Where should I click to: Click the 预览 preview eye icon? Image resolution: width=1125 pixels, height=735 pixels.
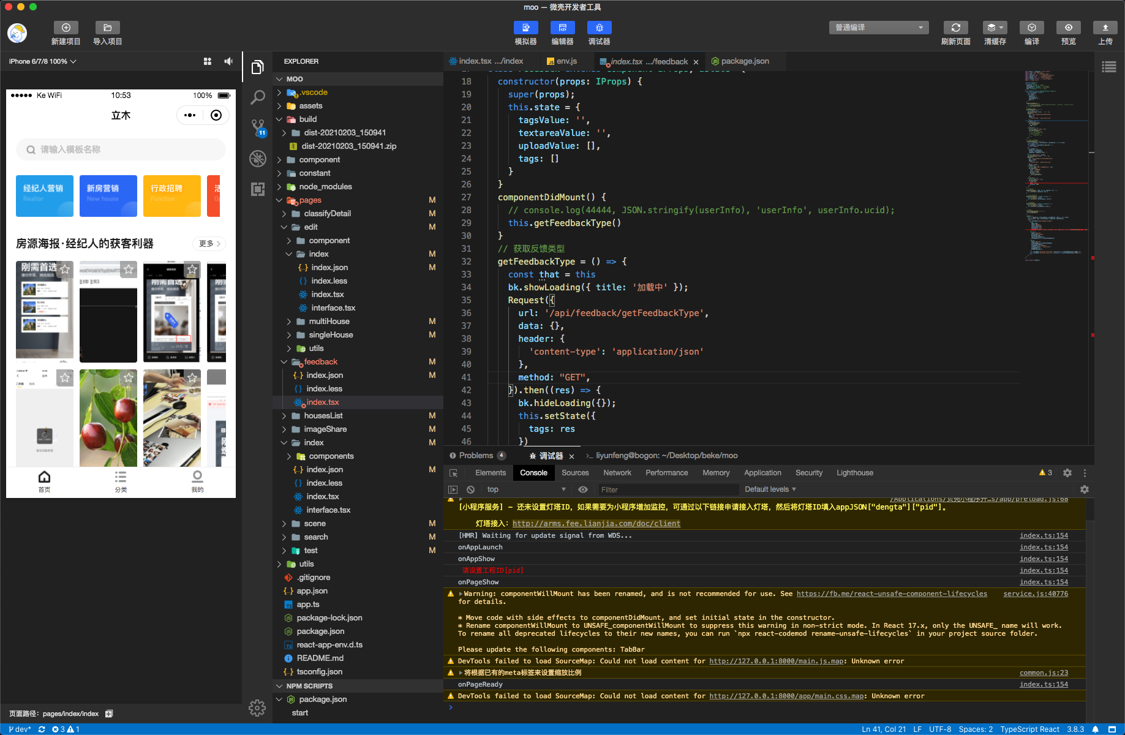point(1068,28)
